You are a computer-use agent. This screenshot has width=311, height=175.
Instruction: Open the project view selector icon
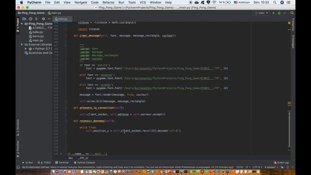(x=24, y=19)
